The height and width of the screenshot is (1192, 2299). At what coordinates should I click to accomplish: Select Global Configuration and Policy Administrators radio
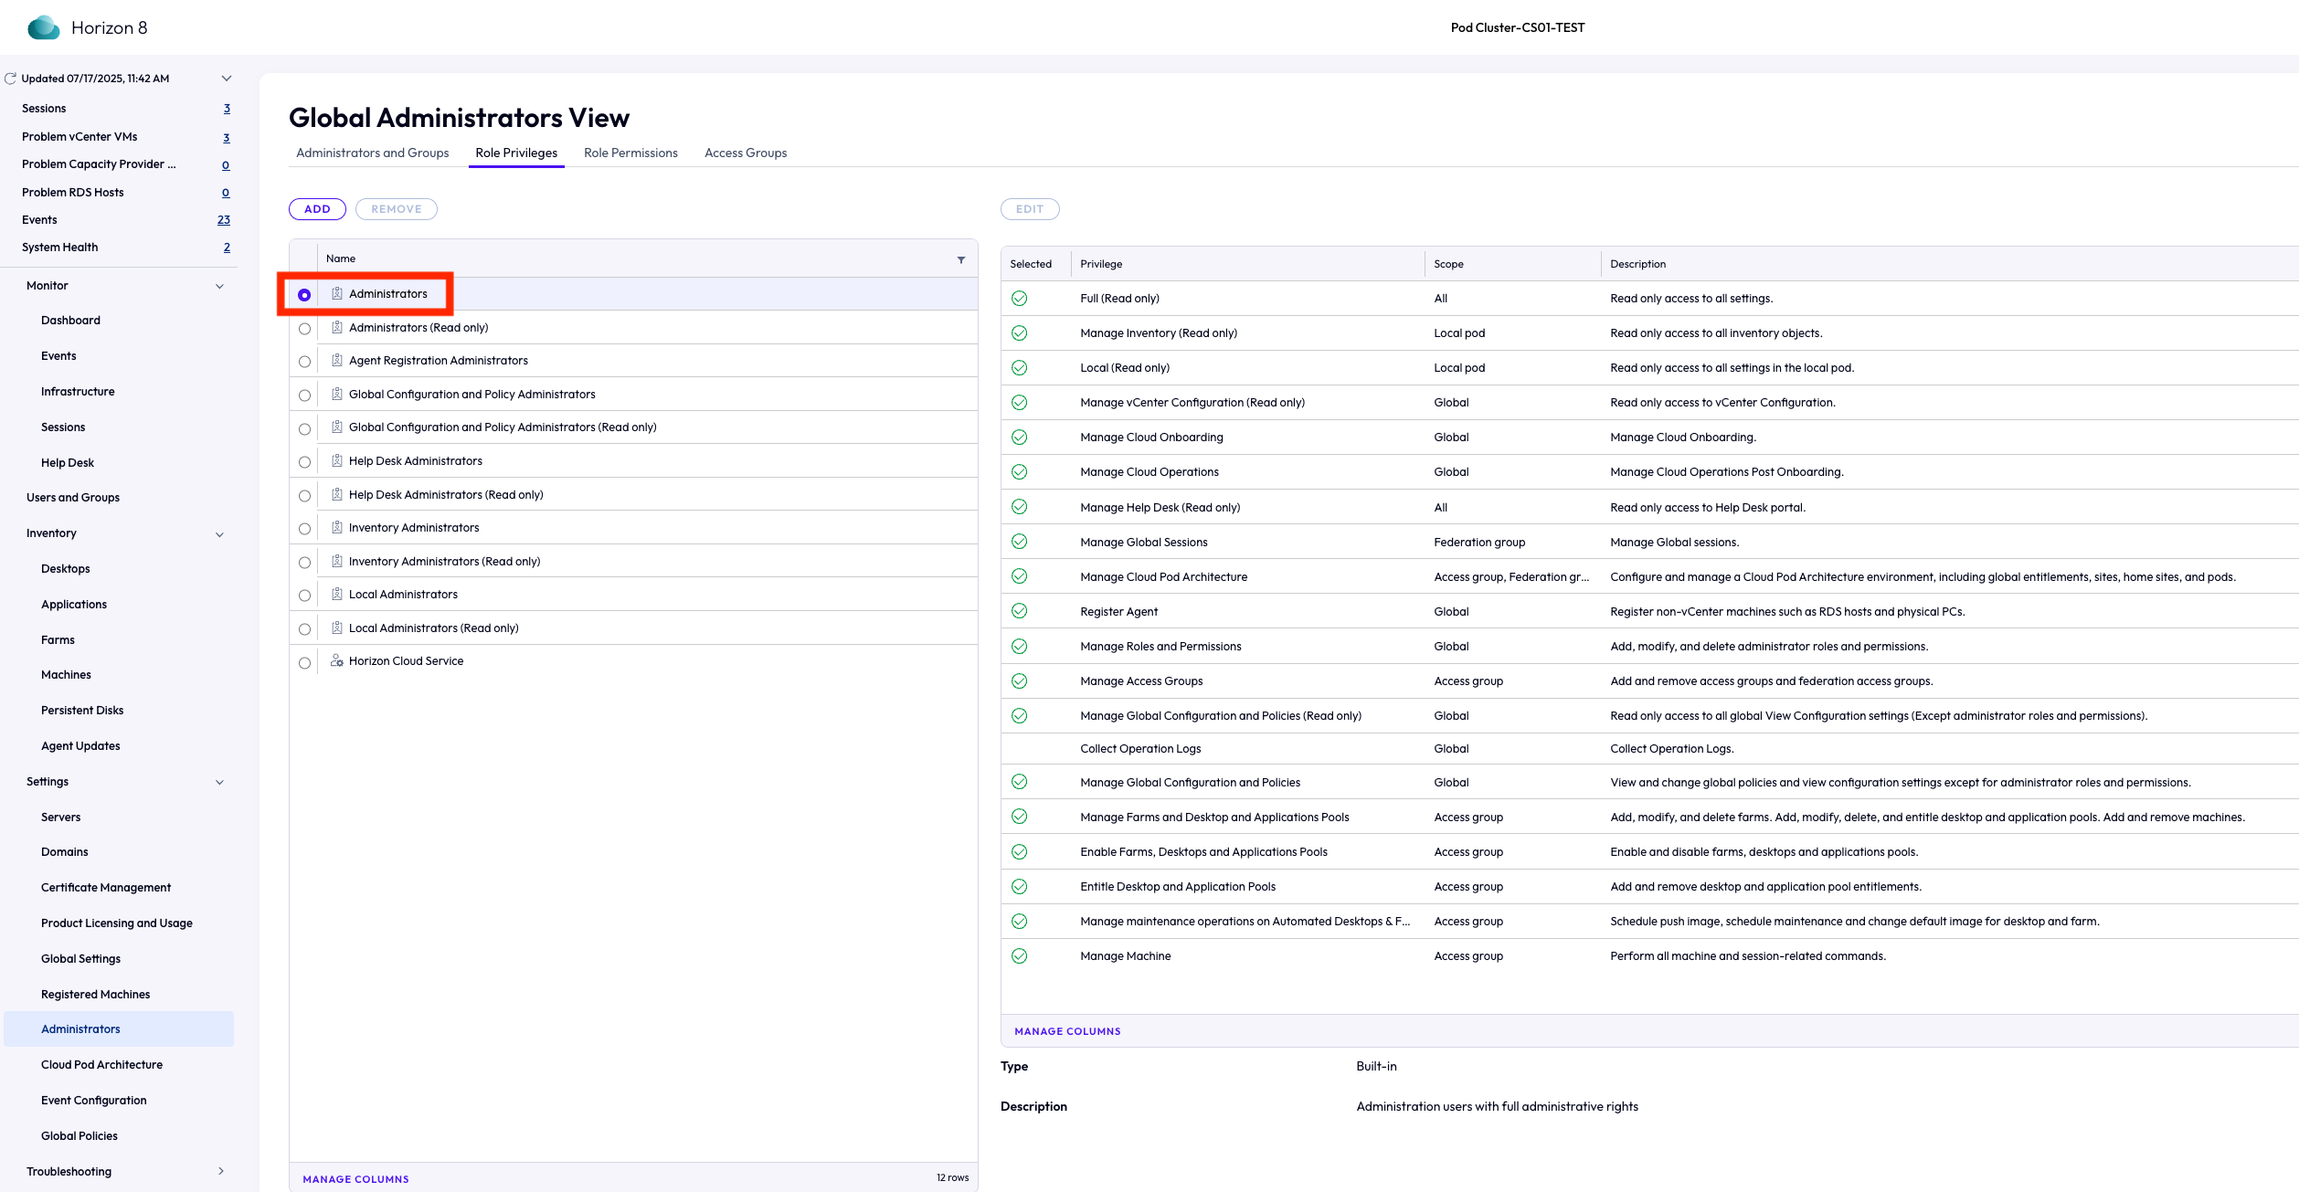pyautogui.click(x=304, y=396)
